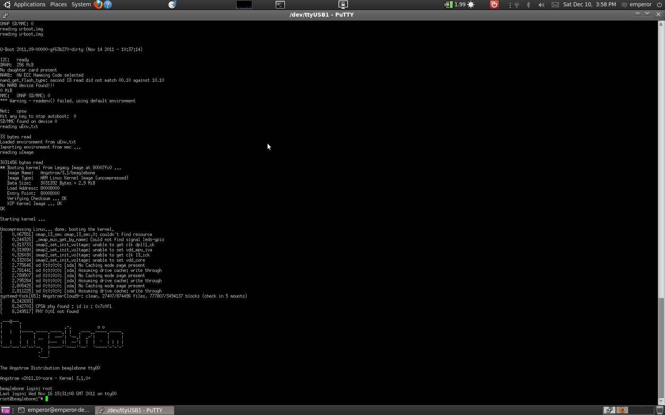This screenshot has width=665, height=415.
Task: Click the red power button icon
Action: [494, 5]
